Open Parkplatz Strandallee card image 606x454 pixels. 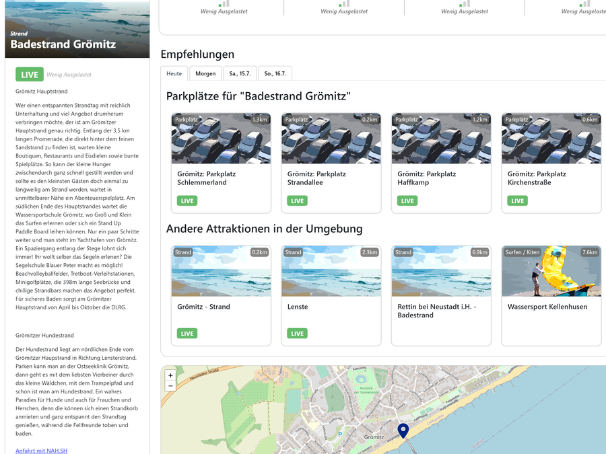coord(331,139)
